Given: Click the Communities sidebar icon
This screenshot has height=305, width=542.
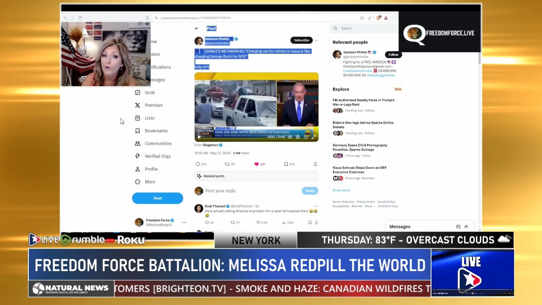Looking at the screenshot, I should [x=138, y=144].
